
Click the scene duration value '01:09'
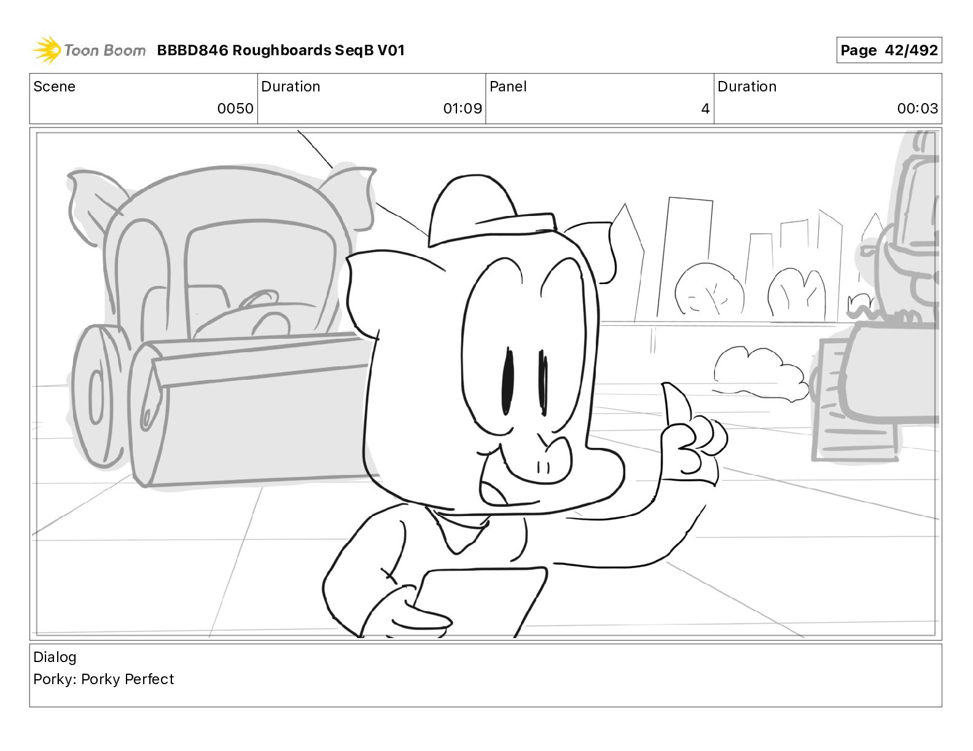[x=463, y=109]
